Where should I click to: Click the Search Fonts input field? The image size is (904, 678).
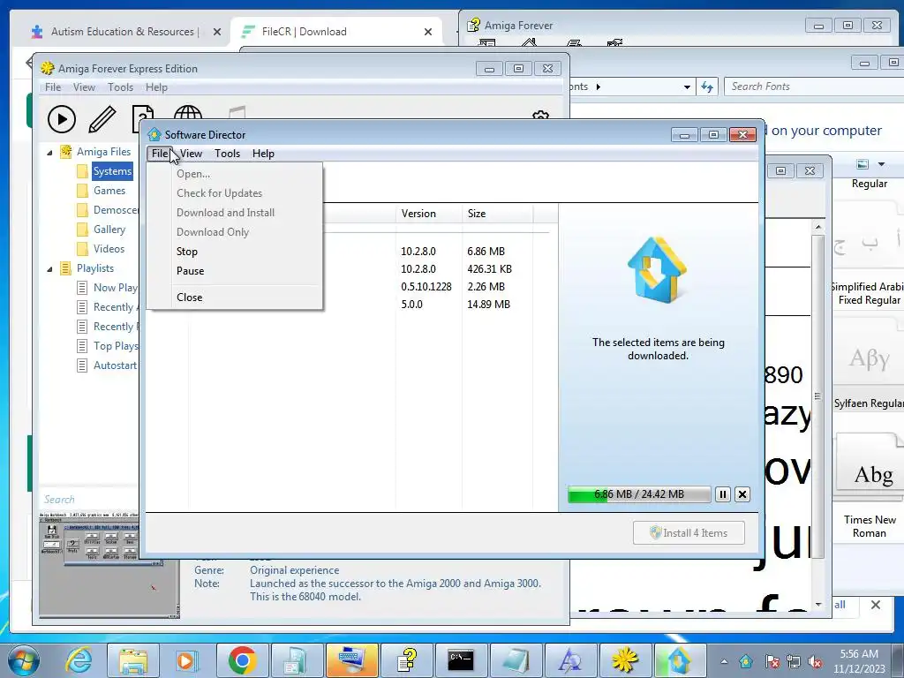(814, 87)
